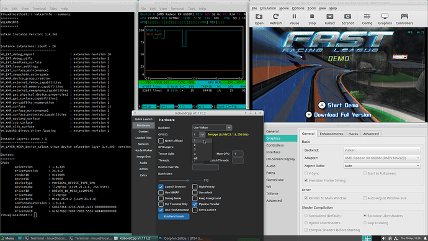Screen dimensions: 428x241
Task: Open the Options menu in Dolphin
Action: click(x=298, y=8)
